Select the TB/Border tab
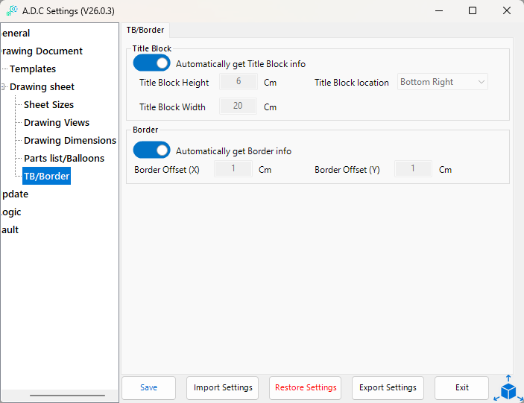The height and width of the screenshot is (403, 524). [145, 30]
